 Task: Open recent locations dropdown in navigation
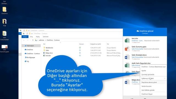[30, 40]
